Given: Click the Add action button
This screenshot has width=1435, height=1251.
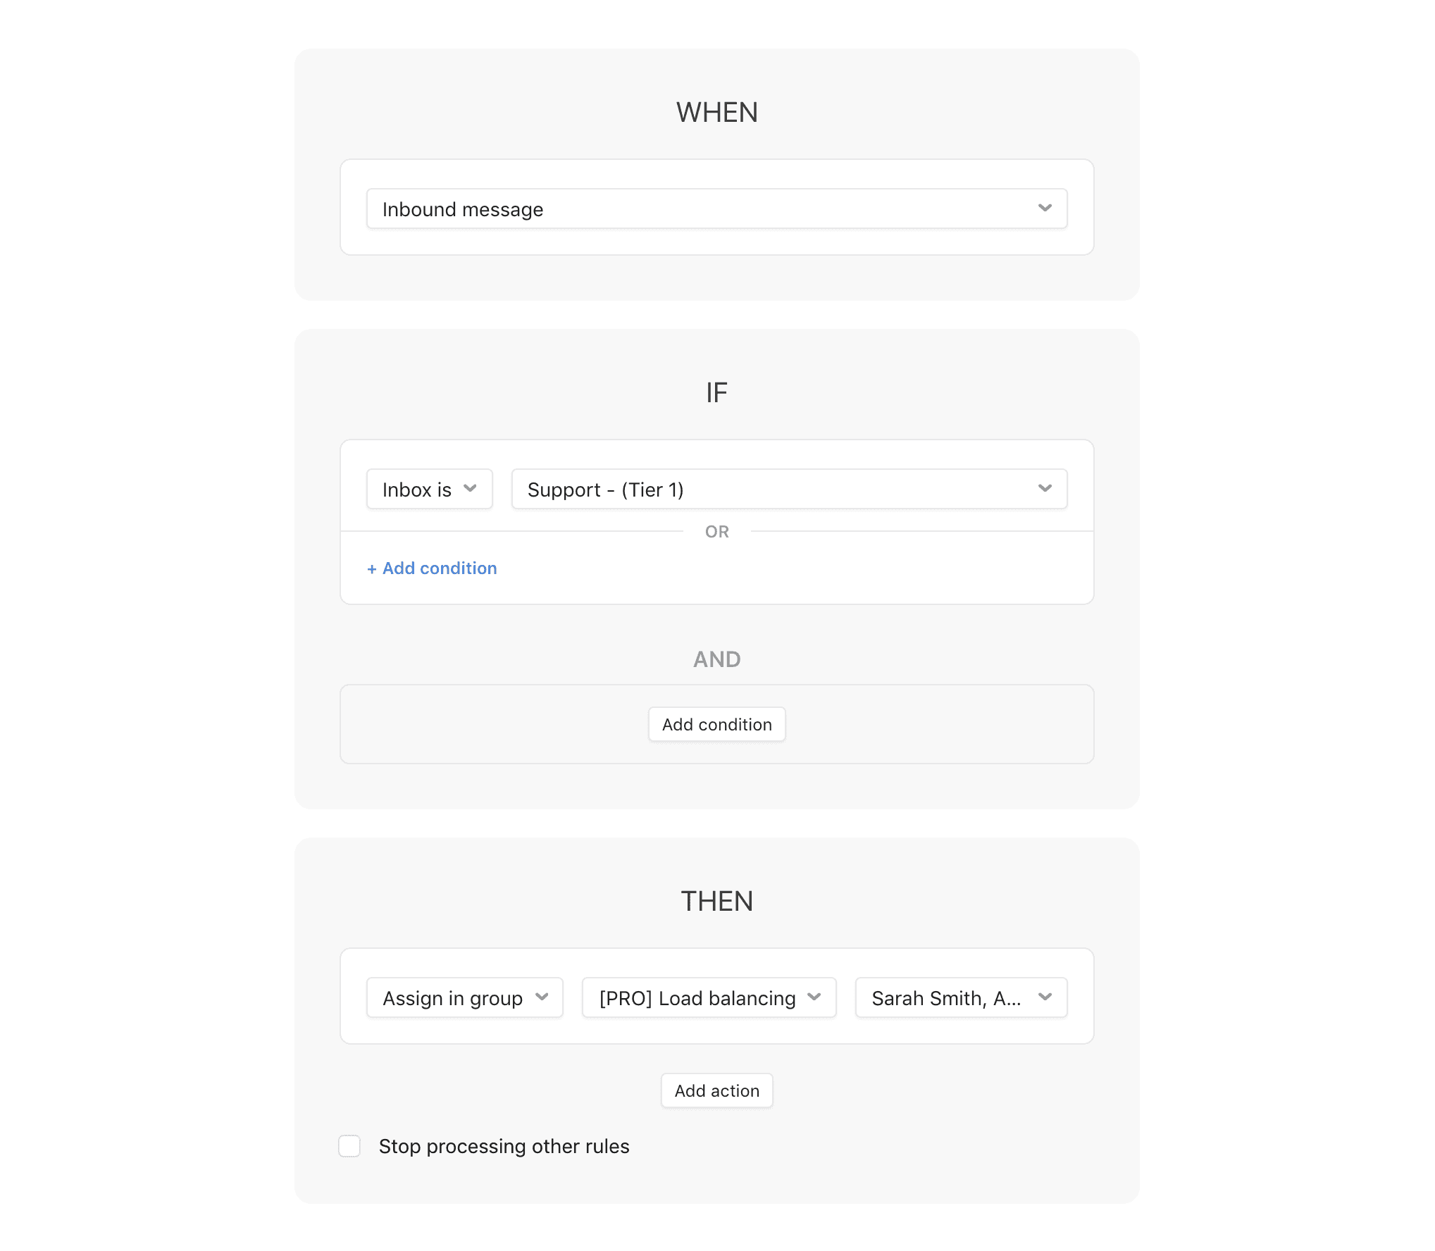Looking at the screenshot, I should pos(716,1090).
